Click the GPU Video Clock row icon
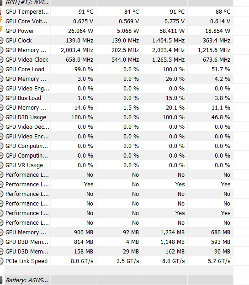The width and height of the screenshot is (249, 285). [x=1, y=60]
